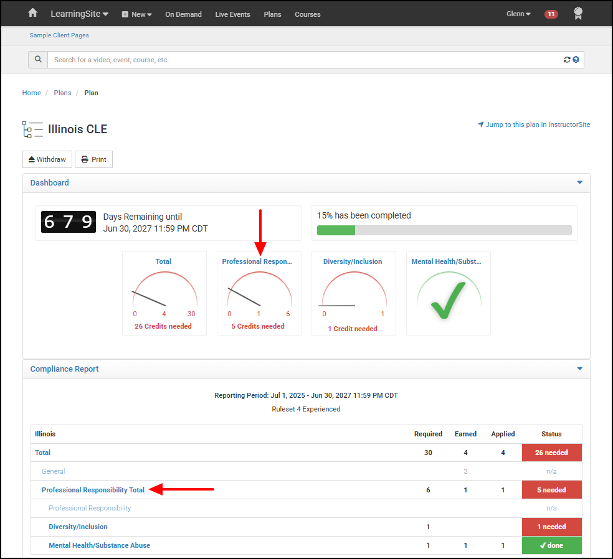Image resolution: width=613 pixels, height=559 pixels.
Task: Open the Plans nav item
Action: 272,14
